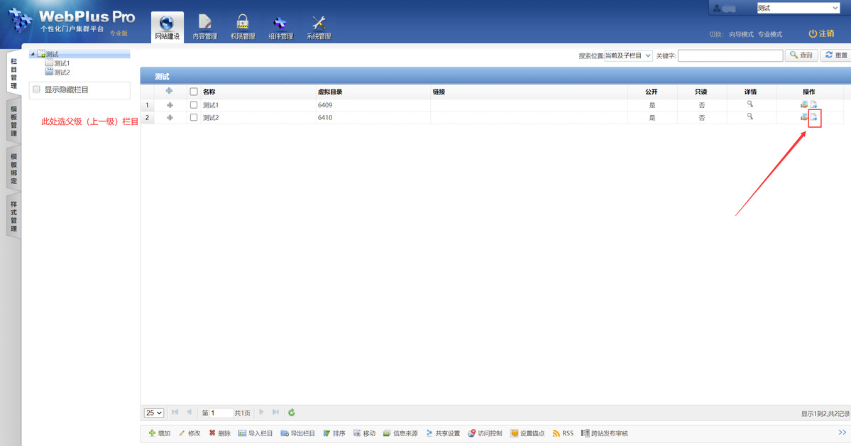Click the 关键字 keyword input field
This screenshot has height=446, width=851.
coord(730,55)
